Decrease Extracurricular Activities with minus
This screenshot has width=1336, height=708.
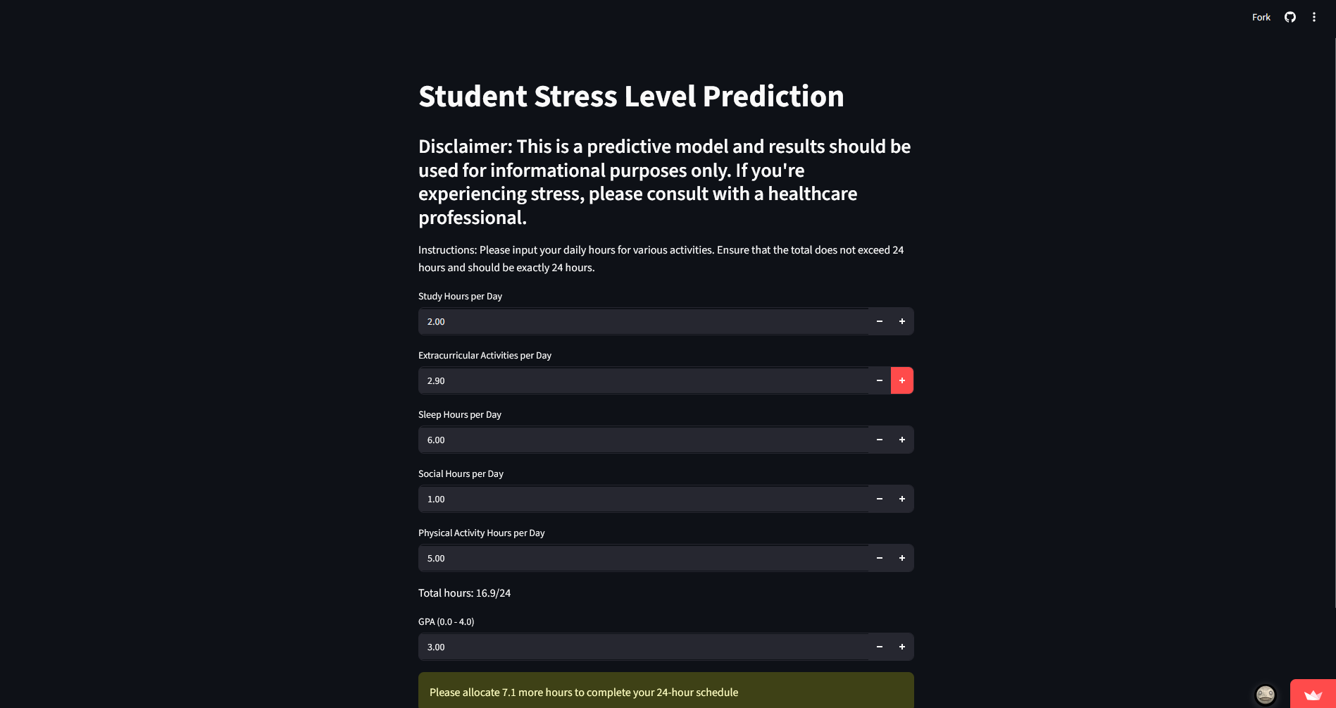880,380
